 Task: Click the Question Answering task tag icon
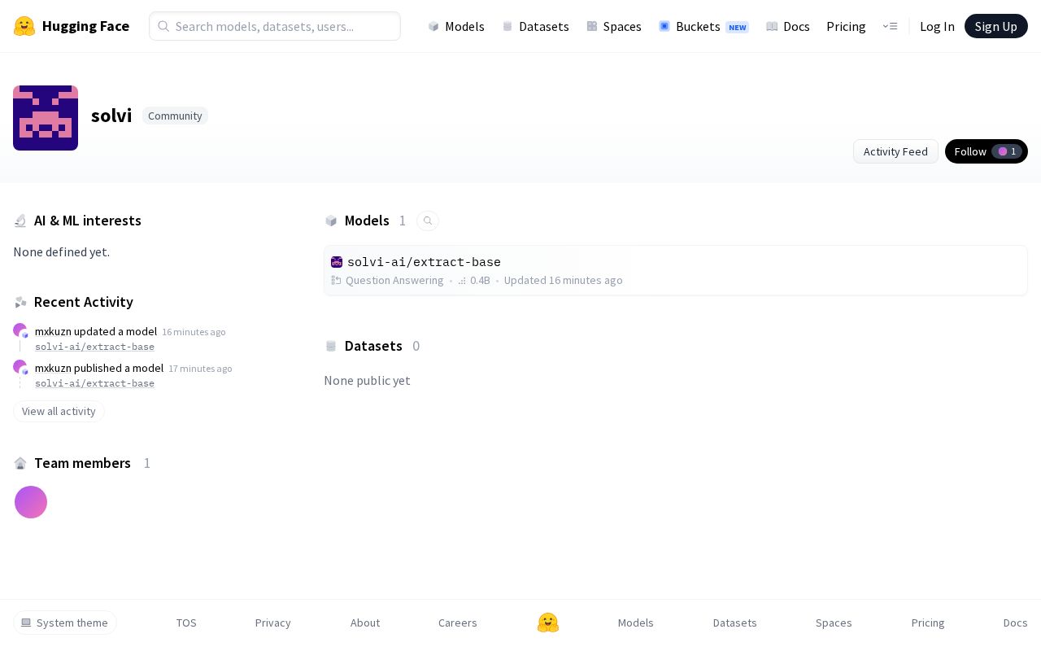336,280
